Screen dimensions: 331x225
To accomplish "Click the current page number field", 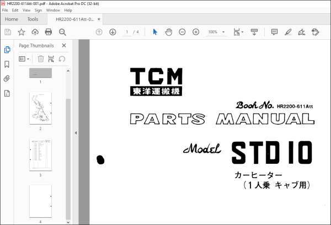I will click(x=127, y=32).
